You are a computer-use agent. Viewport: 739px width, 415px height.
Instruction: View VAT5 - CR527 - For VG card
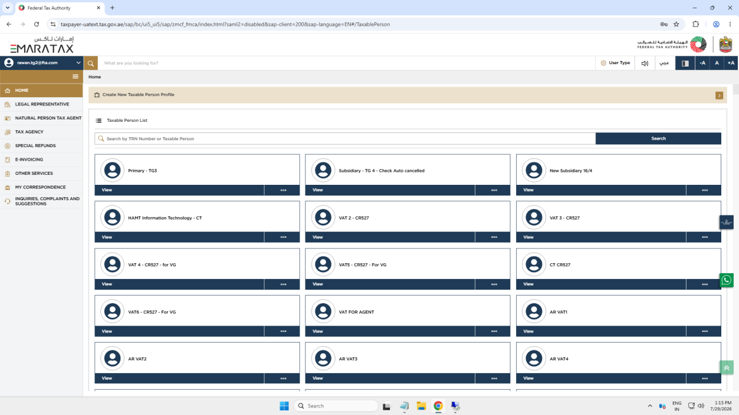click(x=390, y=284)
